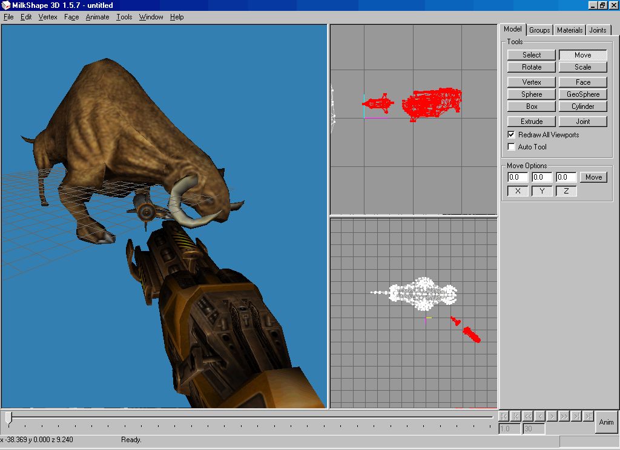Click the third Move Options value field
Image resolution: width=620 pixels, height=450 pixels.
566,177
